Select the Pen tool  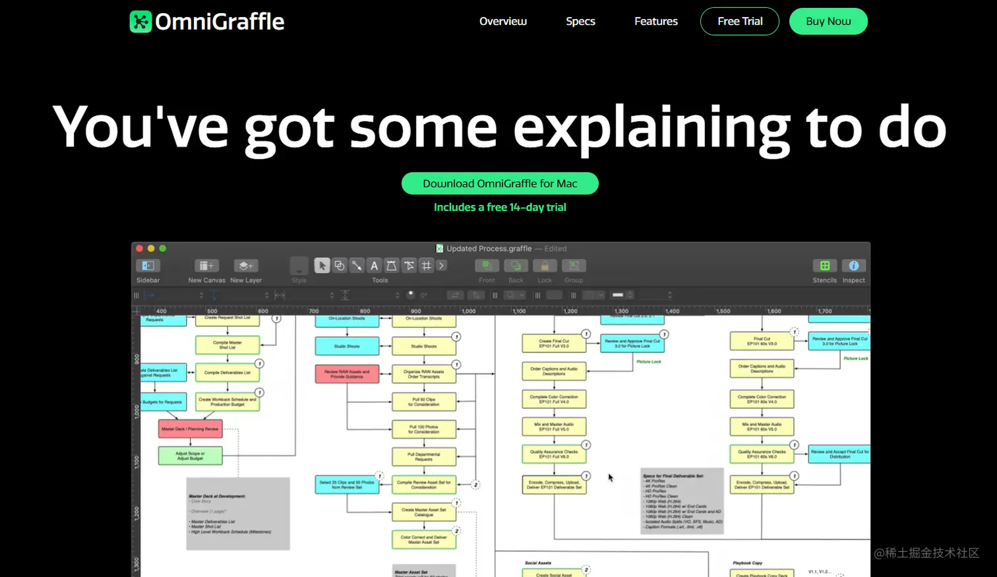coord(392,266)
